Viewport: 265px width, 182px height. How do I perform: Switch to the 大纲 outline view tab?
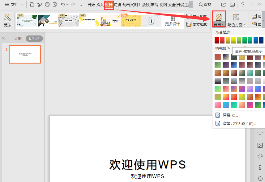tap(18, 39)
